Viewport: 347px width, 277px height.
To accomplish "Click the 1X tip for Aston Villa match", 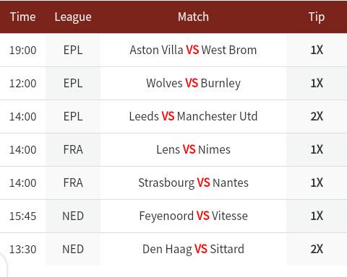I will pyautogui.click(x=317, y=50).
